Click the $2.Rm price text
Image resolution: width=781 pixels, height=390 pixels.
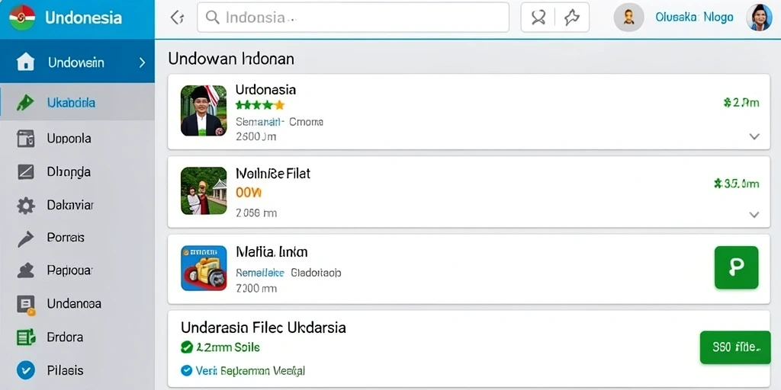tap(741, 103)
